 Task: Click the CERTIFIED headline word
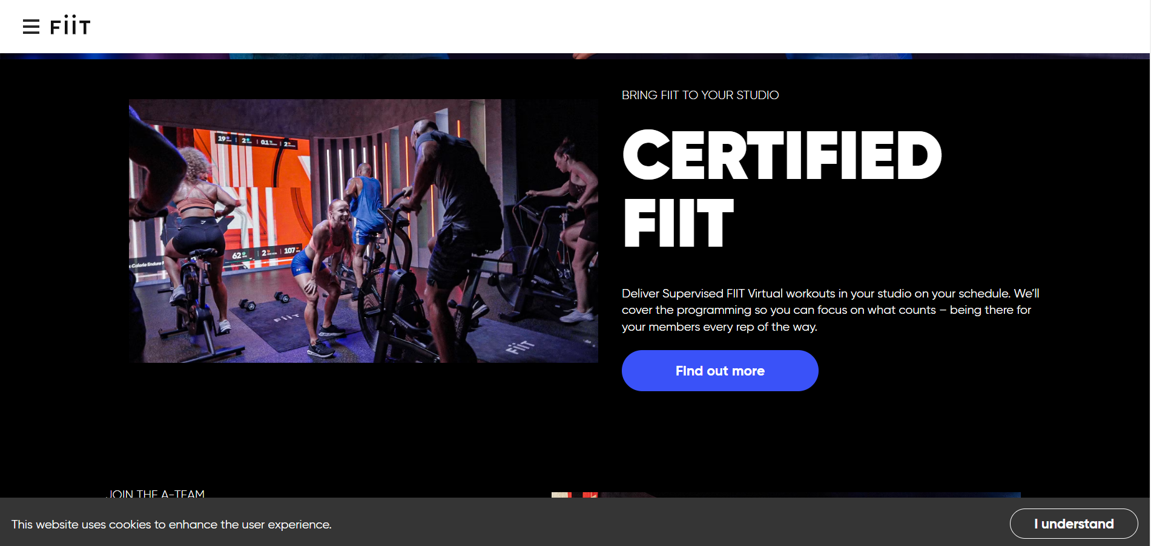pos(782,155)
